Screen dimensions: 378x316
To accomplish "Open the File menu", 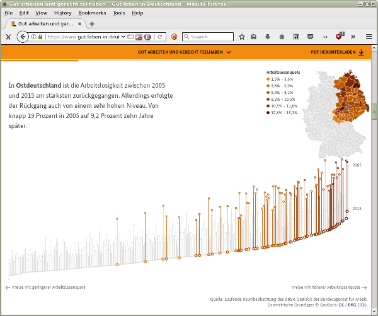I will point(9,13).
